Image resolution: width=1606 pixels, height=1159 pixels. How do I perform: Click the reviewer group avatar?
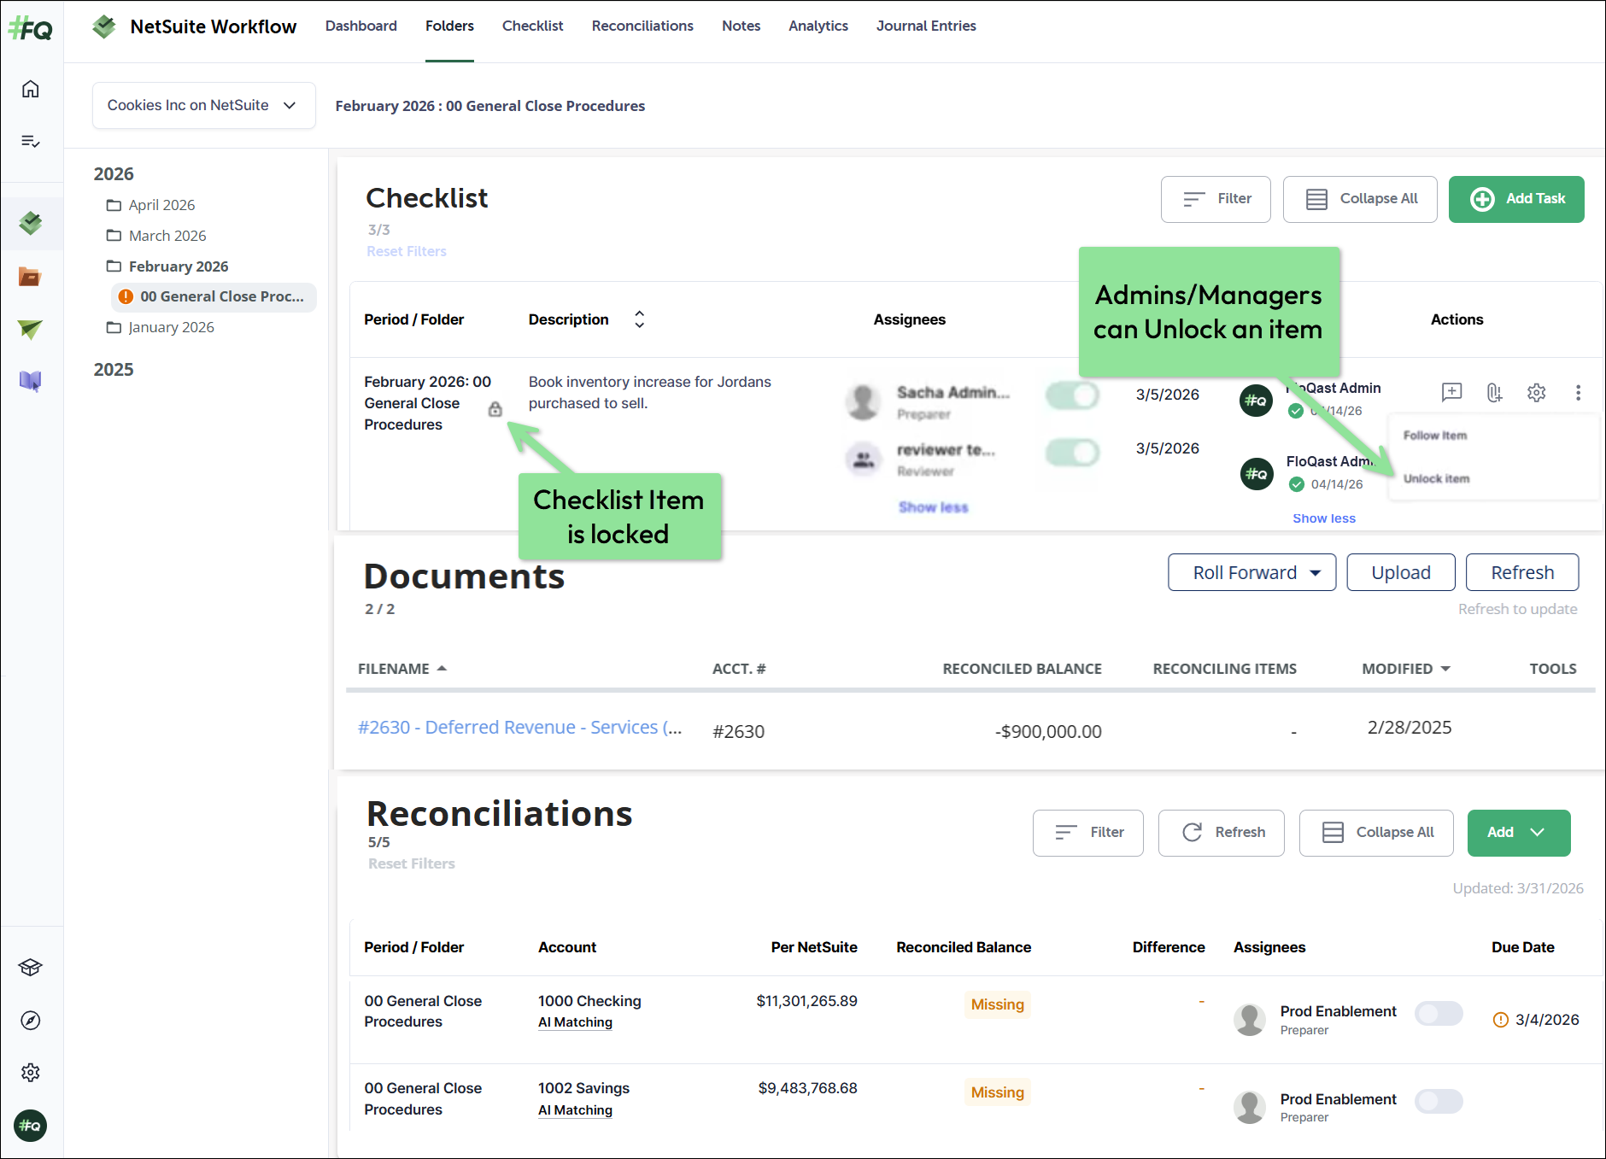tap(864, 459)
